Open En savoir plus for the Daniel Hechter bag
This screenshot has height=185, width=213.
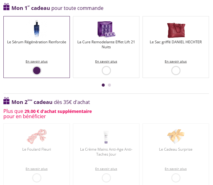176,62
